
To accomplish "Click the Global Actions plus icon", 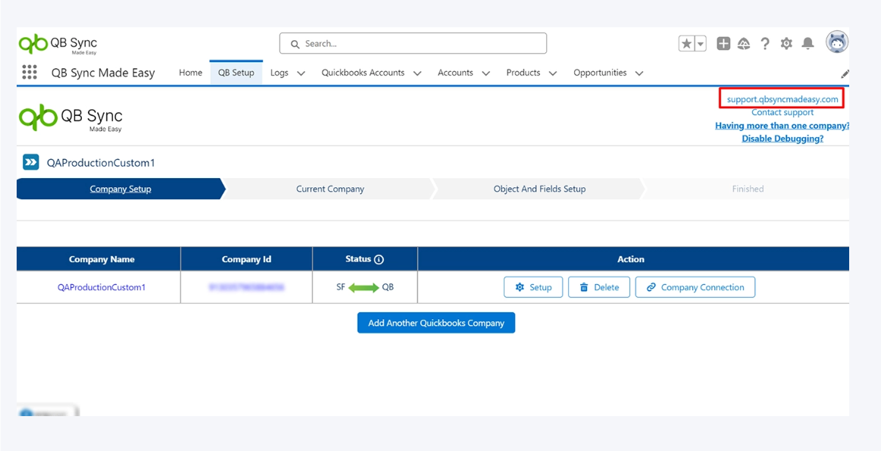I will pos(723,43).
